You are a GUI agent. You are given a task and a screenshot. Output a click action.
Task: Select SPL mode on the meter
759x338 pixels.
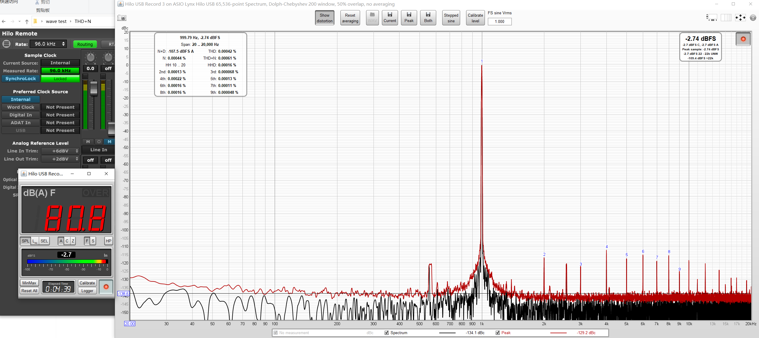25,241
